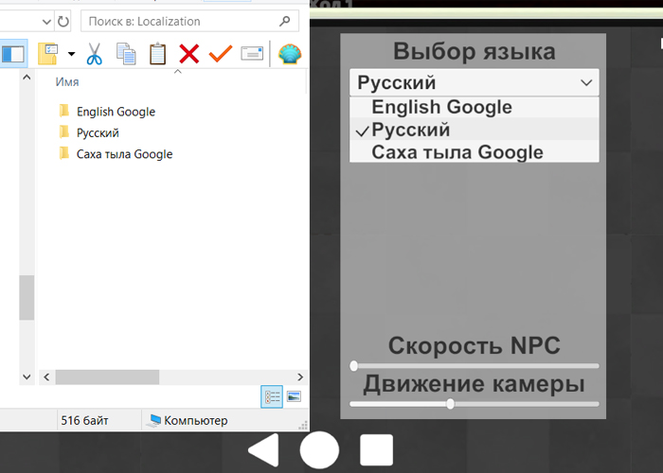Open the Classic Shell settings shell icon
Screen dimensions: 663x473
tap(290, 54)
